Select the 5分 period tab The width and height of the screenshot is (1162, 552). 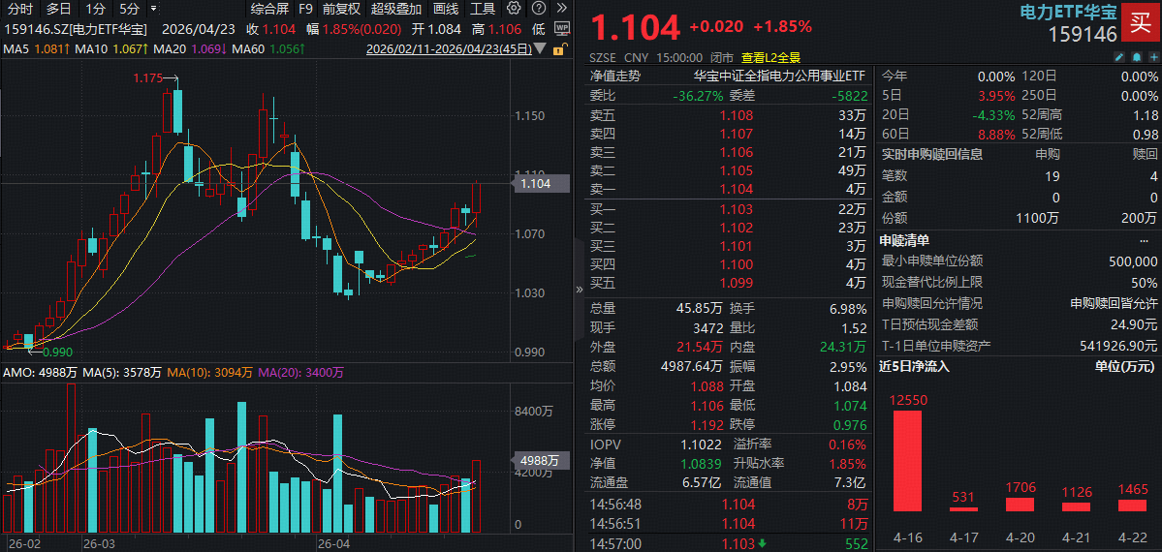tap(130, 9)
